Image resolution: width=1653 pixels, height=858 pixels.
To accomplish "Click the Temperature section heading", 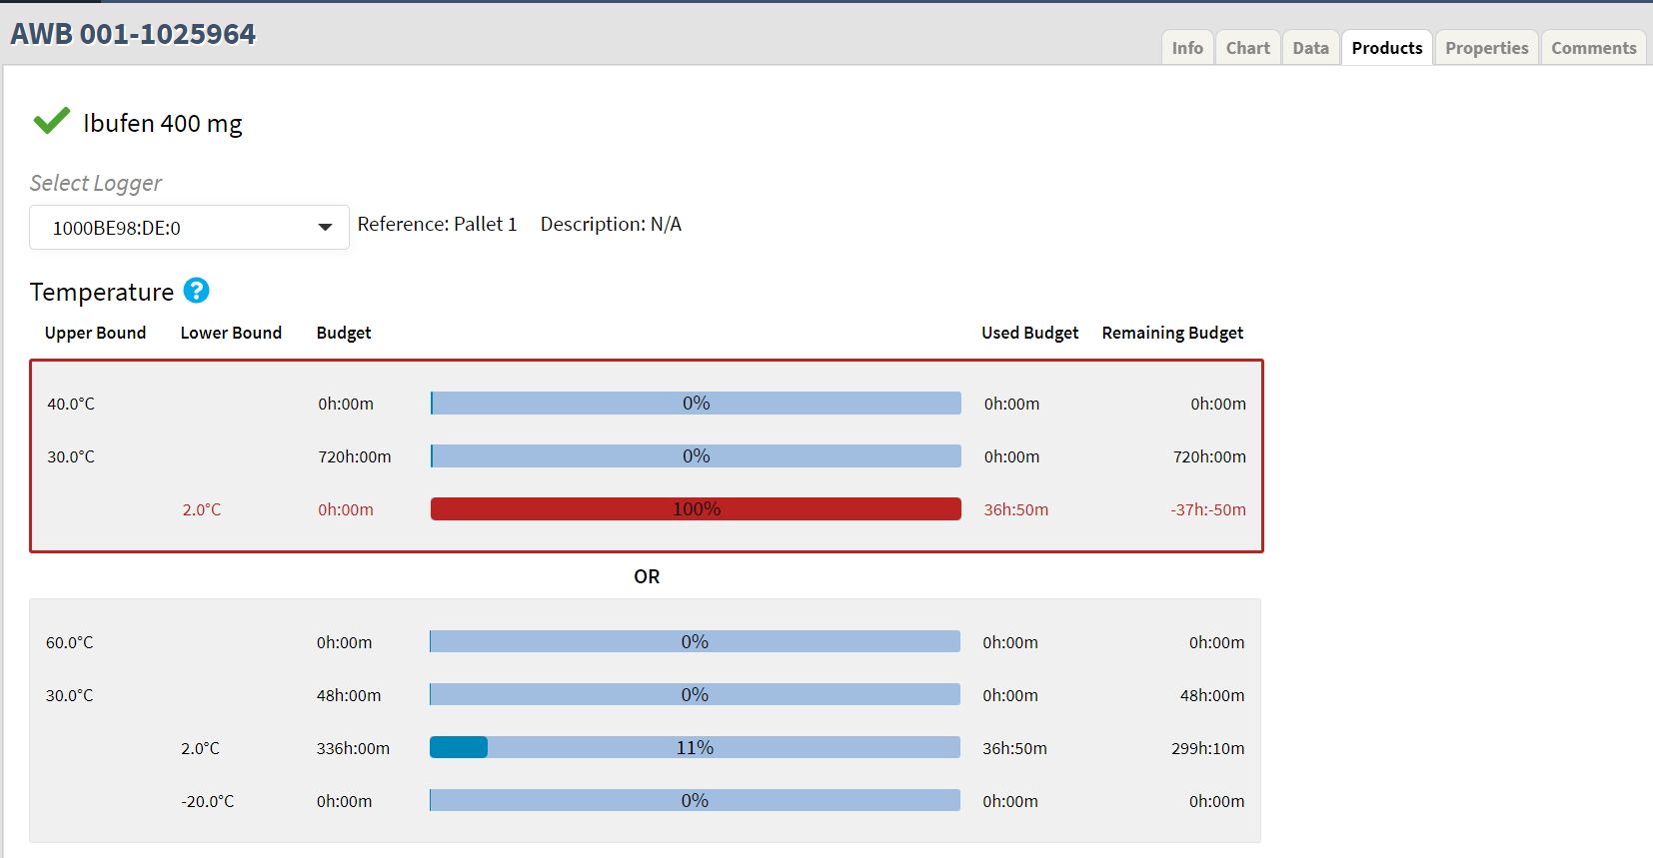I will tap(102, 292).
